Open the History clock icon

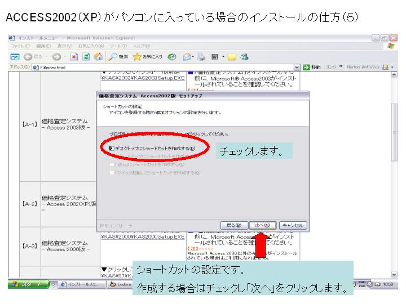[171, 57]
